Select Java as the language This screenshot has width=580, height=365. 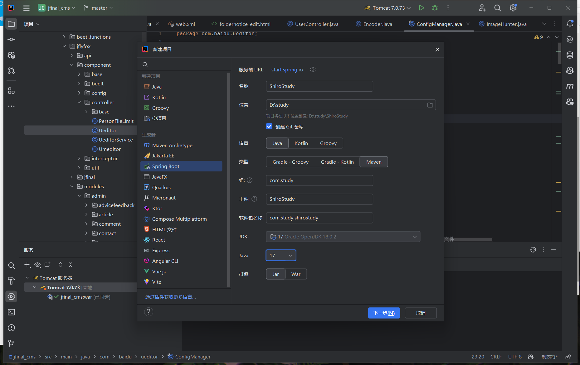tap(277, 143)
